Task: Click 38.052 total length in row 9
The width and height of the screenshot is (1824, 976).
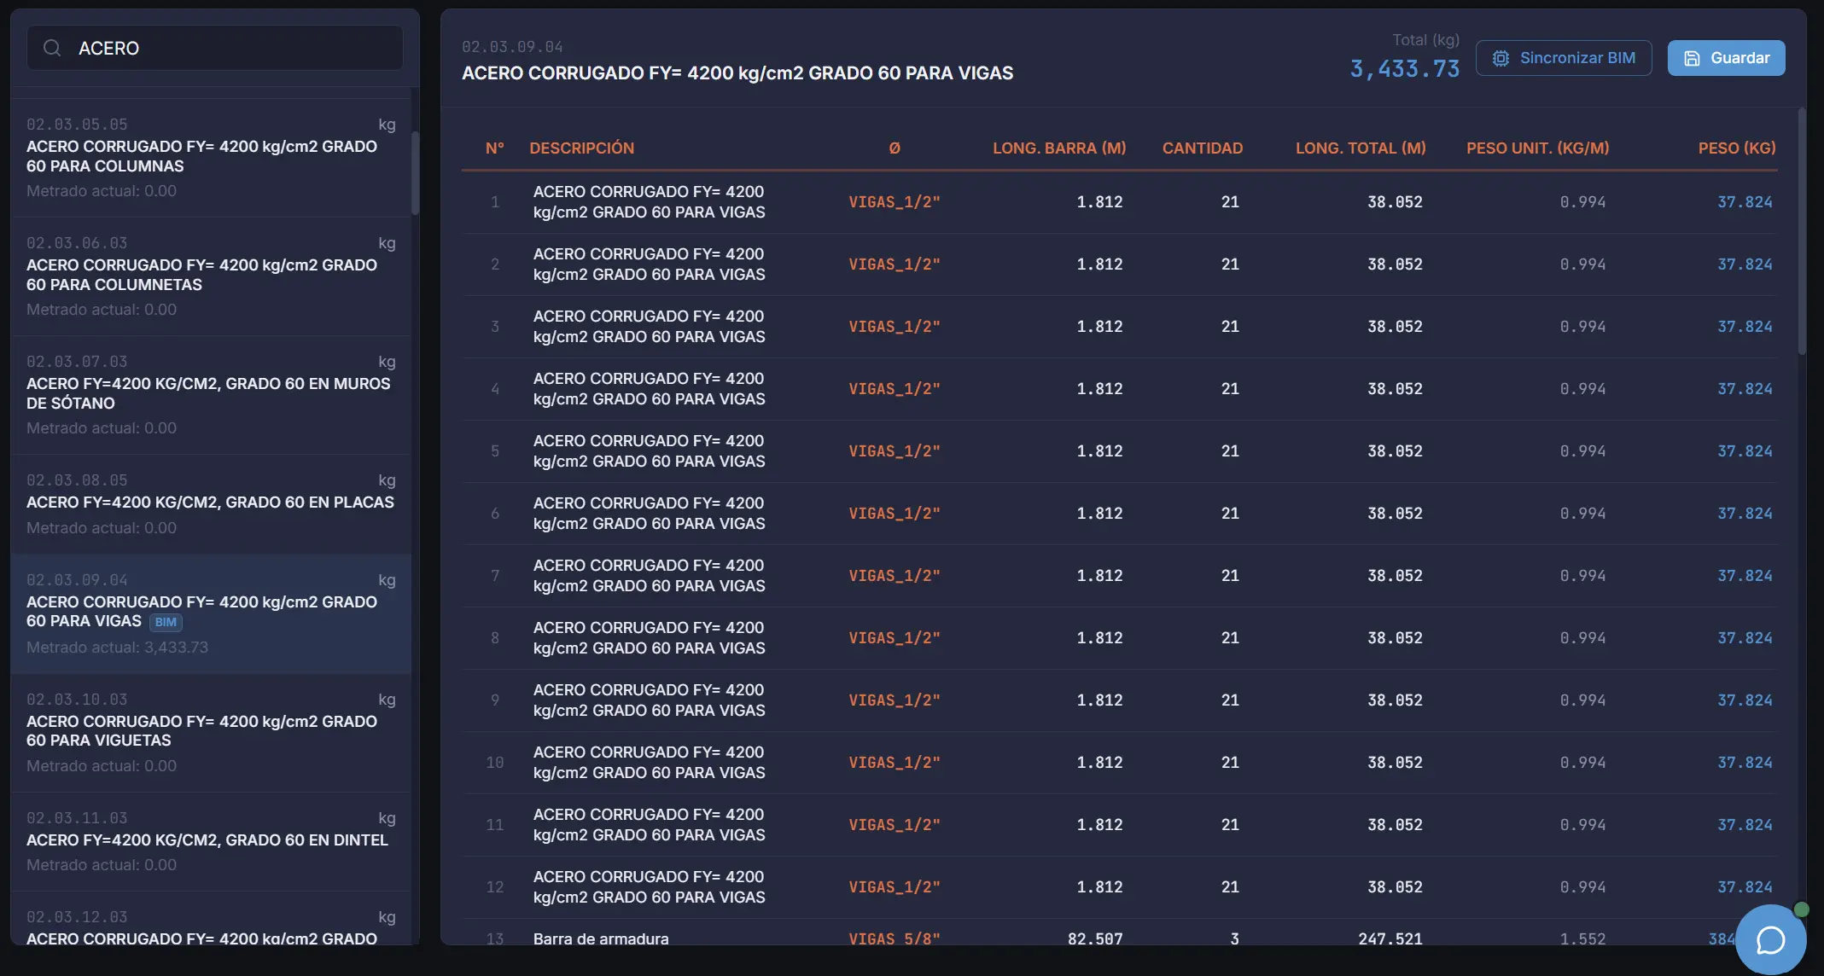Action: point(1395,700)
